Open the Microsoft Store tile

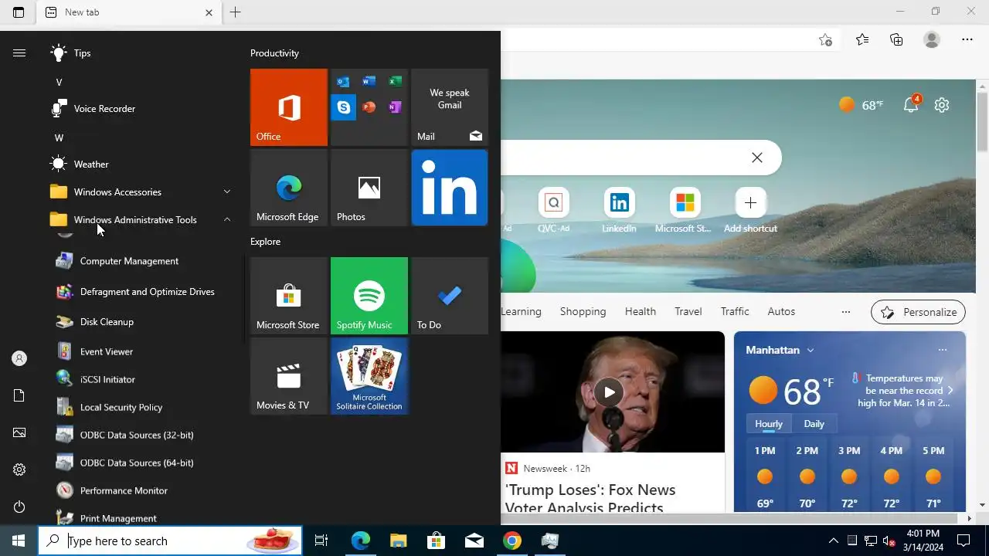coord(289,296)
